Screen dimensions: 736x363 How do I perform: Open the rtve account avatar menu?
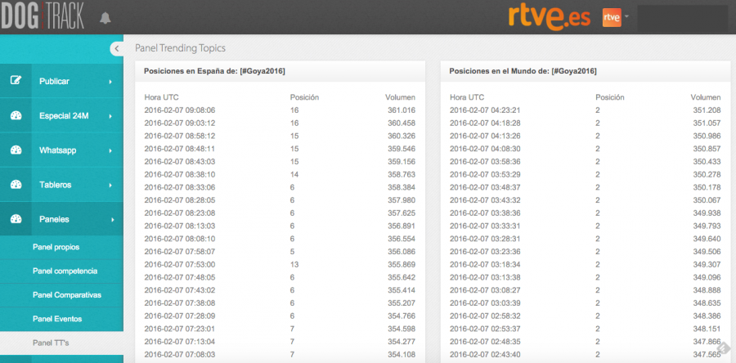[x=615, y=18]
